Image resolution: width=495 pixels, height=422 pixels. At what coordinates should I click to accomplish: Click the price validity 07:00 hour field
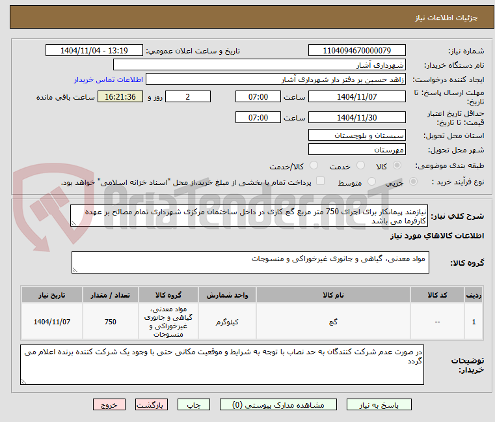tap(258, 118)
